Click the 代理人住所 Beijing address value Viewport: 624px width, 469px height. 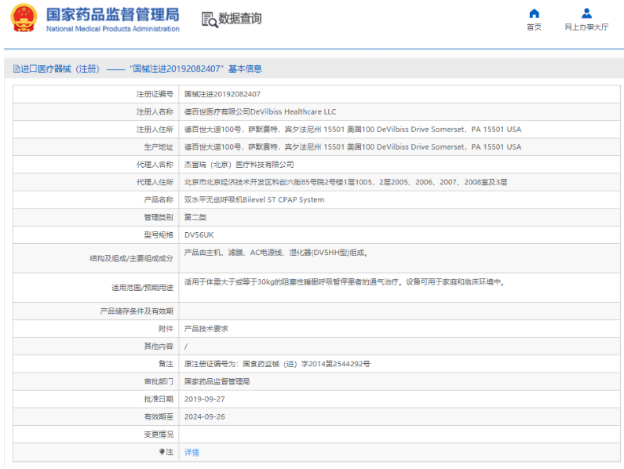pyautogui.click(x=345, y=182)
